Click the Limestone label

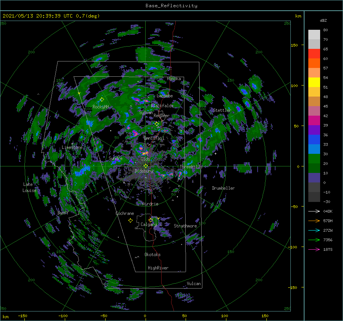(72, 147)
